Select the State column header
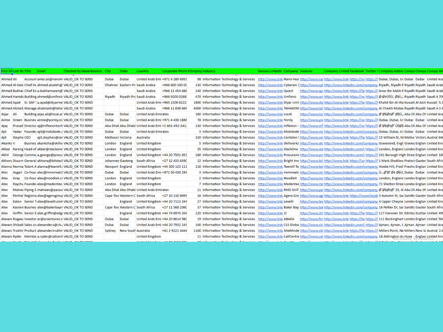This screenshot has width=443, height=332. tap(128, 71)
